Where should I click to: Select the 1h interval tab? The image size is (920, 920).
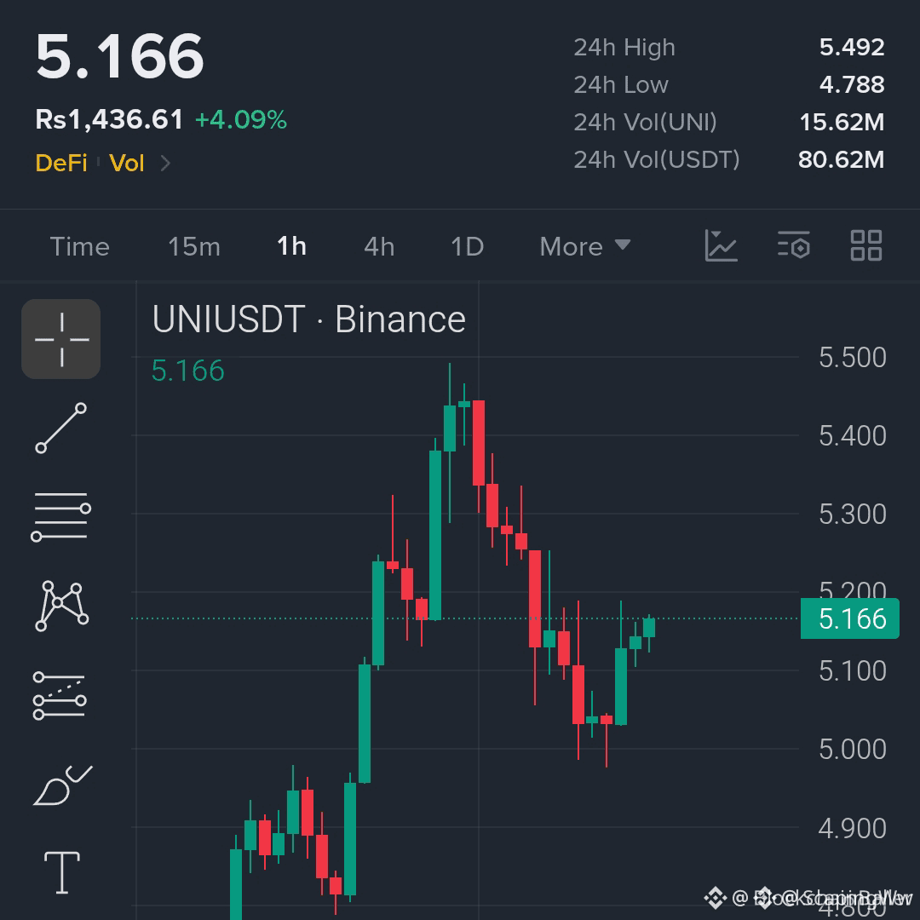click(291, 246)
